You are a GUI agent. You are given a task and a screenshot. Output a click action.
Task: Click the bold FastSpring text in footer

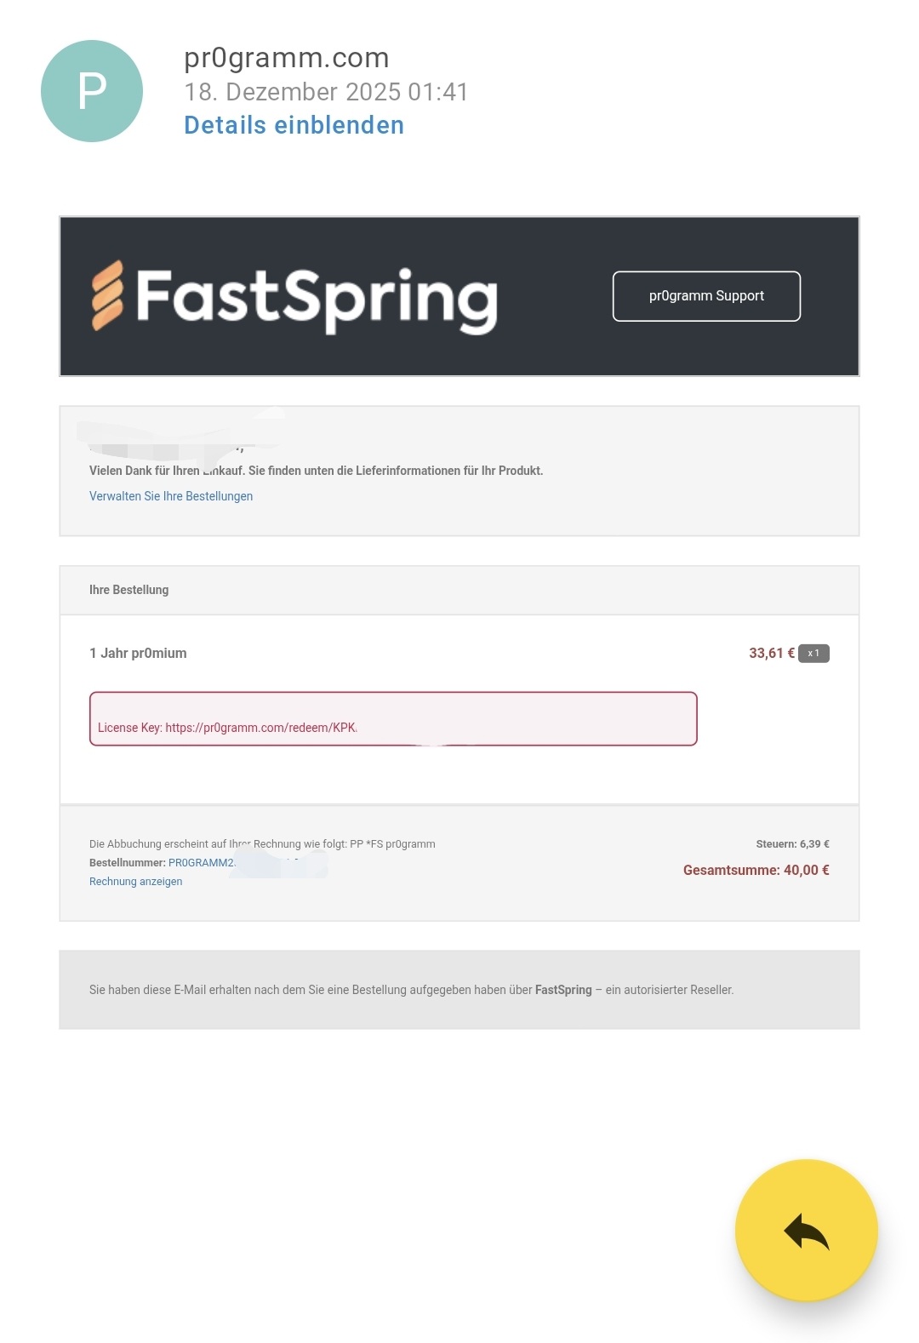point(563,990)
